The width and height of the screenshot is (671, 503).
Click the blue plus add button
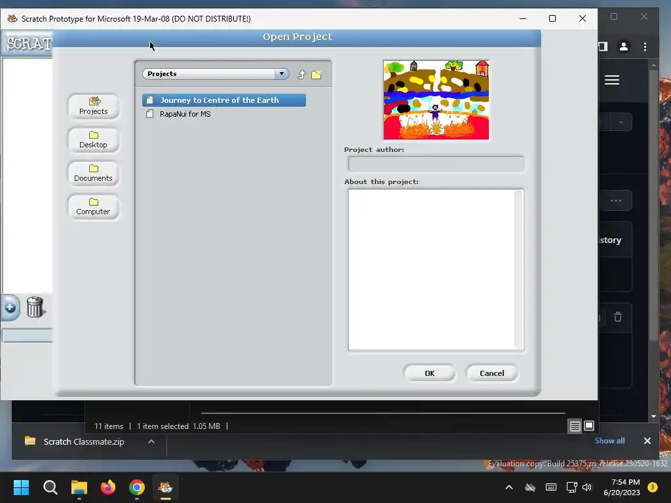(x=10, y=307)
